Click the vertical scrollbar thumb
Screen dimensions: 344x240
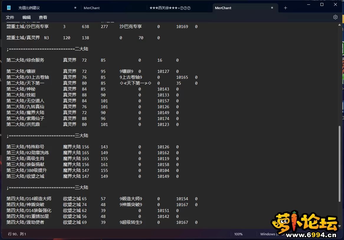tap(340, 164)
